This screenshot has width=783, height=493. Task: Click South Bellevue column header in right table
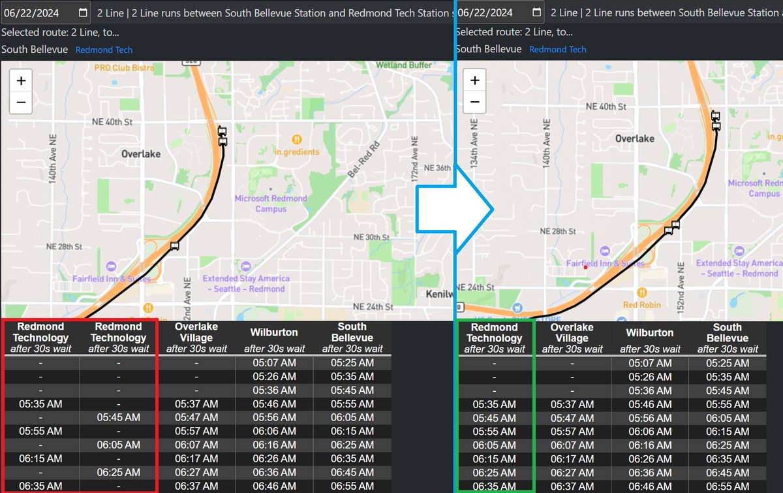point(727,338)
